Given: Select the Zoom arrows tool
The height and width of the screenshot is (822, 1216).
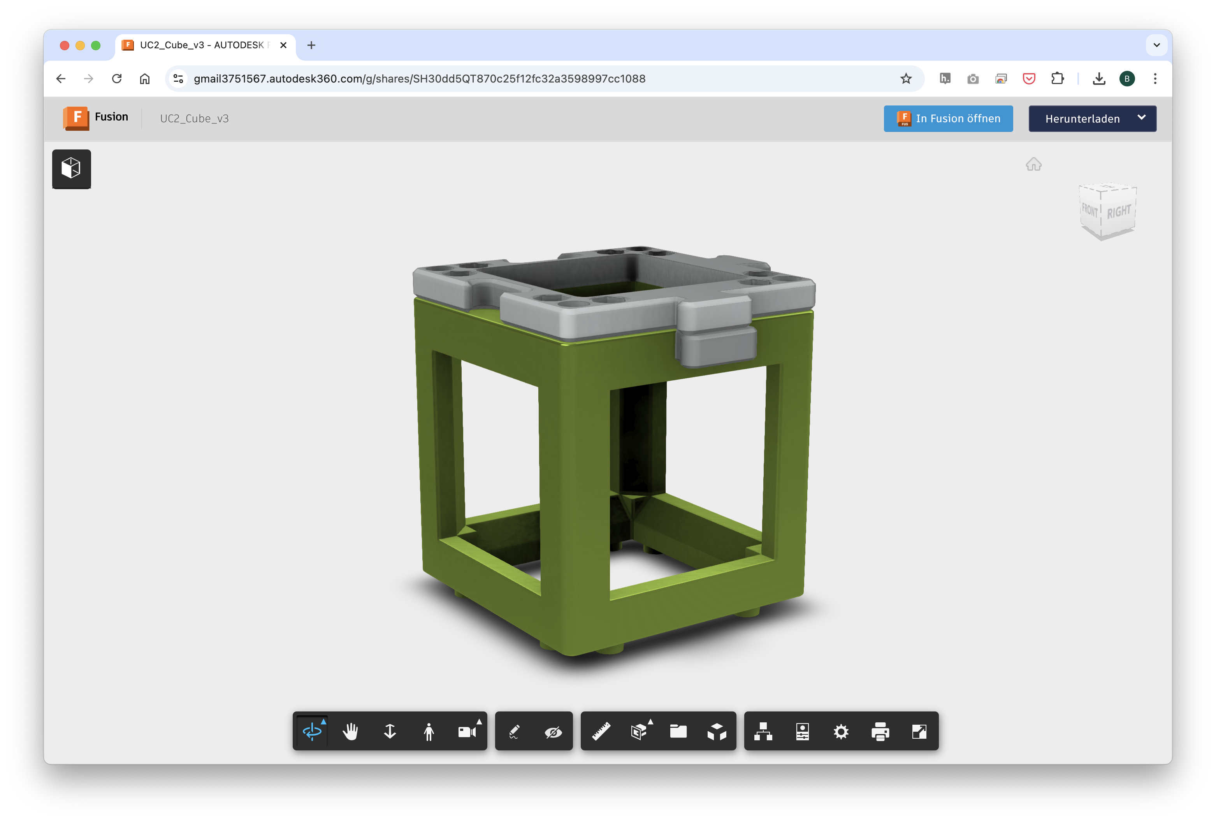Looking at the screenshot, I should [x=390, y=731].
